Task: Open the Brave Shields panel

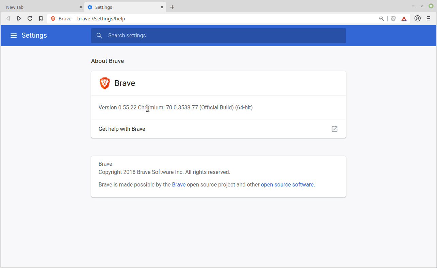Action: (x=393, y=19)
